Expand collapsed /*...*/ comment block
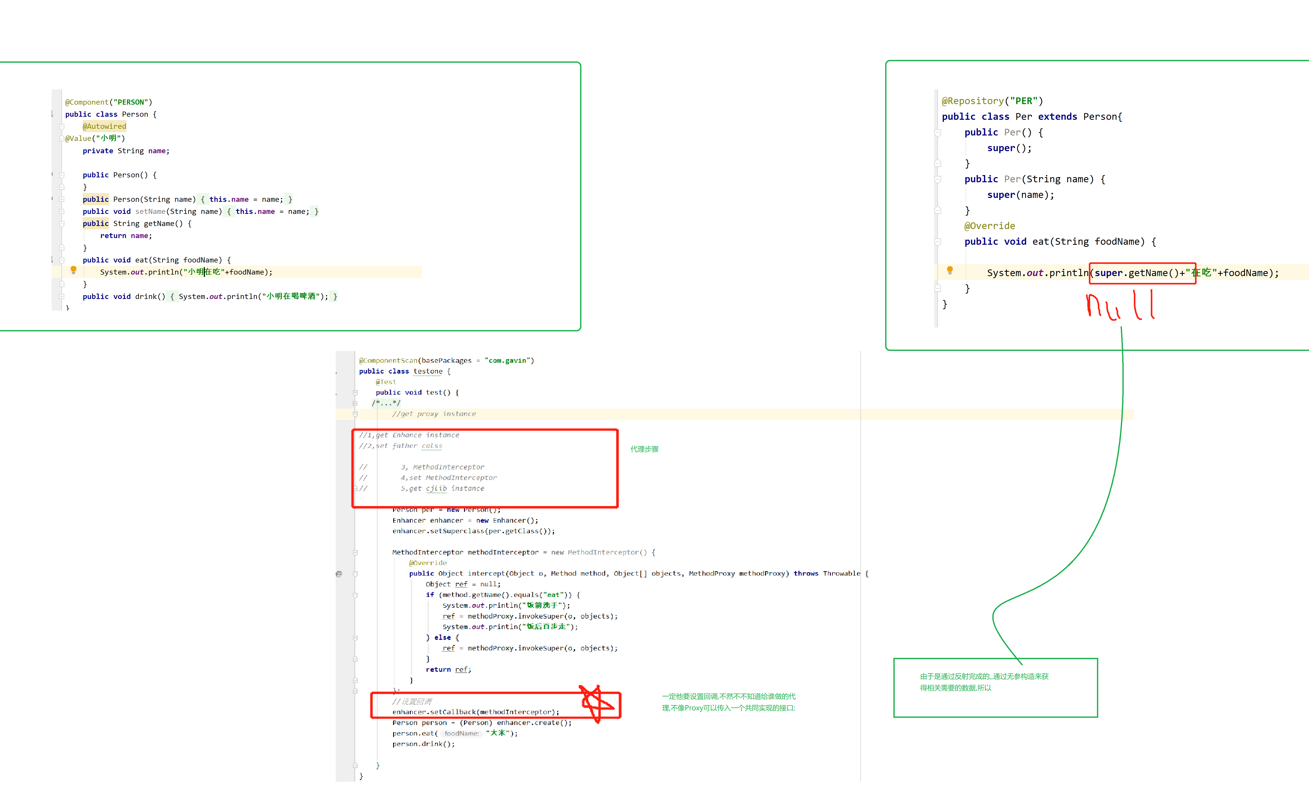 pyautogui.click(x=355, y=403)
